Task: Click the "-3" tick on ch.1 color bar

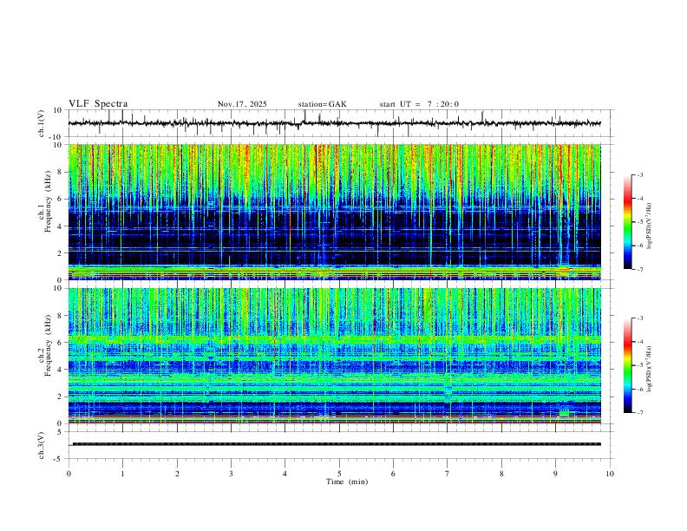Action: pyautogui.click(x=640, y=174)
